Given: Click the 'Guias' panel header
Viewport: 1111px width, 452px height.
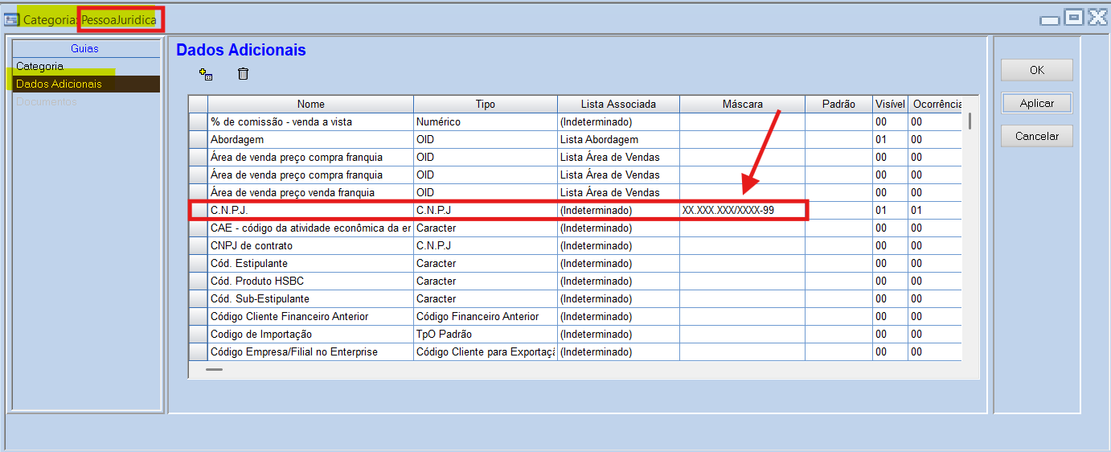Looking at the screenshot, I should point(84,48).
